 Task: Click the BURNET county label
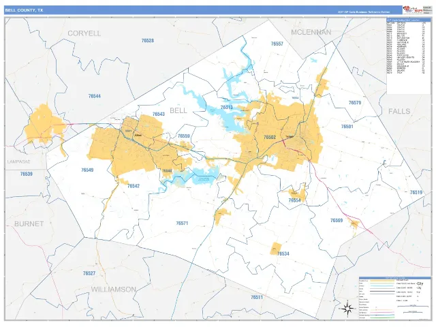tap(29, 224)
